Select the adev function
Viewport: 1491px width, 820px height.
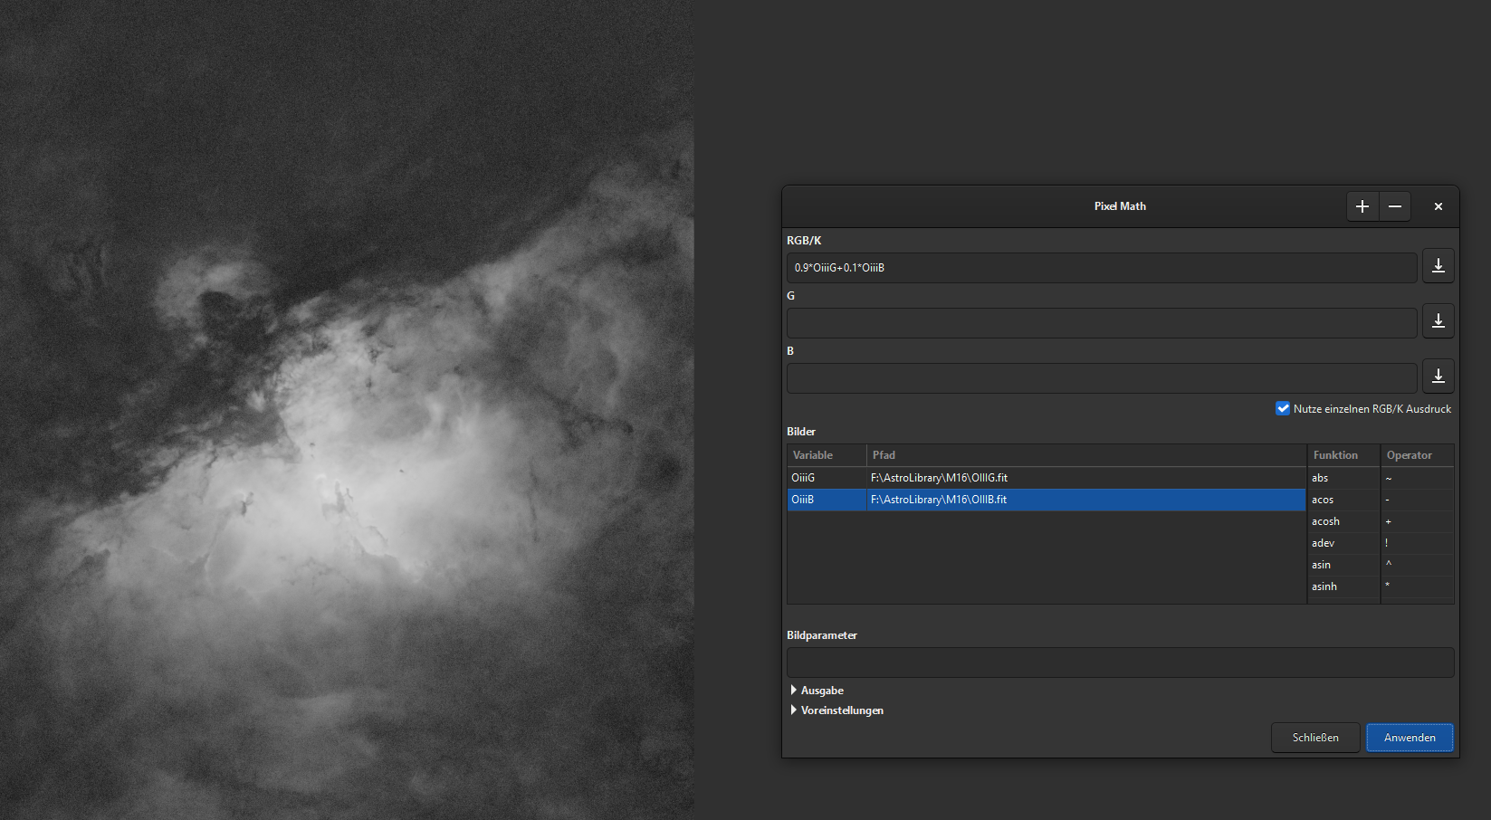point(1343,543)
